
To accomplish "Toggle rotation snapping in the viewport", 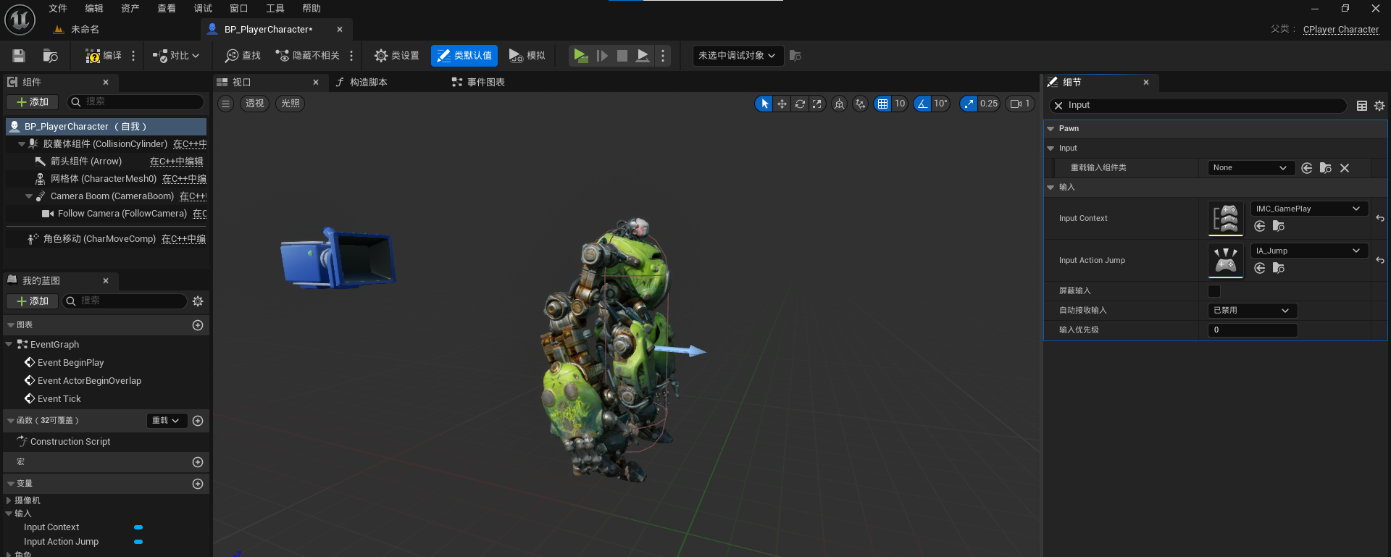I will [x=922, y=104].
